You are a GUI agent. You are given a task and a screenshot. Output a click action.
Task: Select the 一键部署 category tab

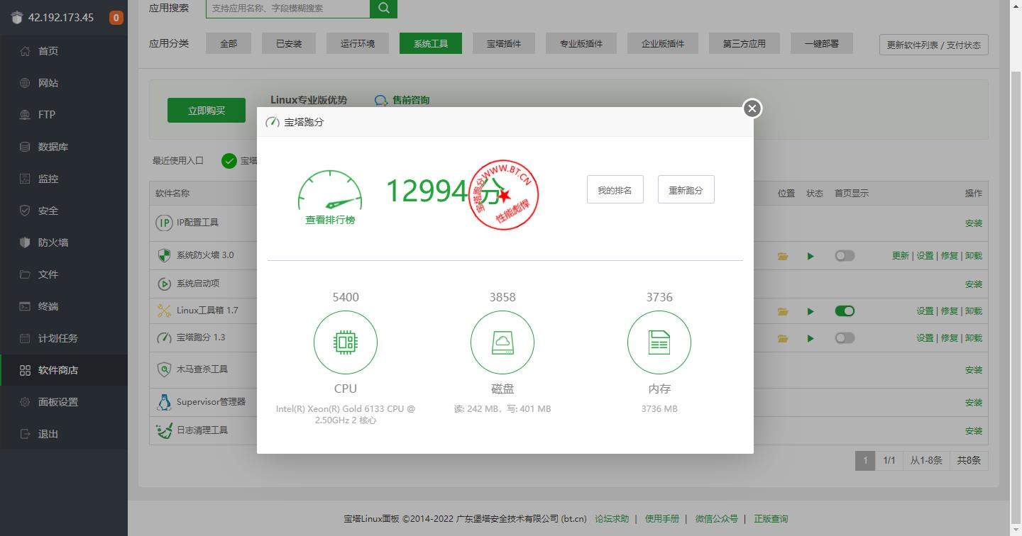(x=822, y=43)
